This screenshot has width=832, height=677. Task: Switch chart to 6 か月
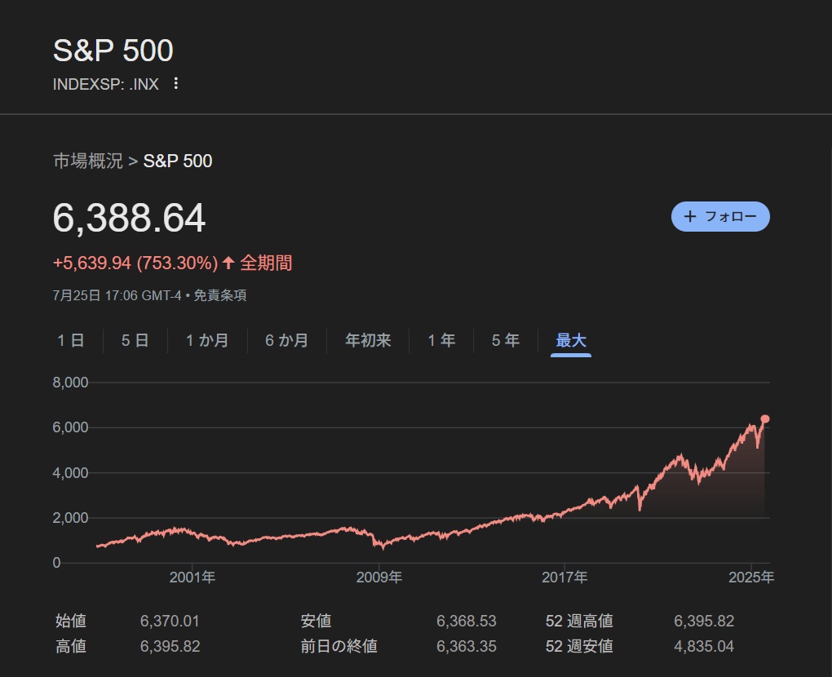286,340
